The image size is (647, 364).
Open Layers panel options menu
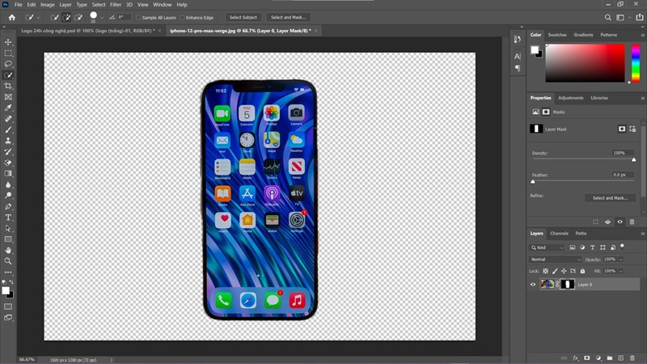pyautogui.click(x=642, y=234)
